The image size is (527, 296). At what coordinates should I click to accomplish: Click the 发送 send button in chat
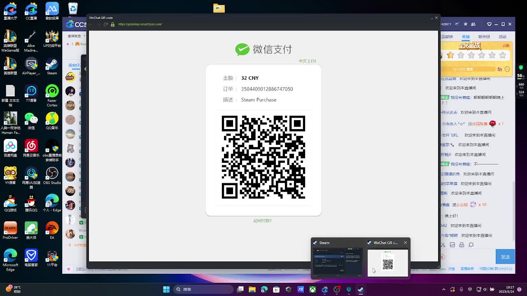[x=505, y=257]
